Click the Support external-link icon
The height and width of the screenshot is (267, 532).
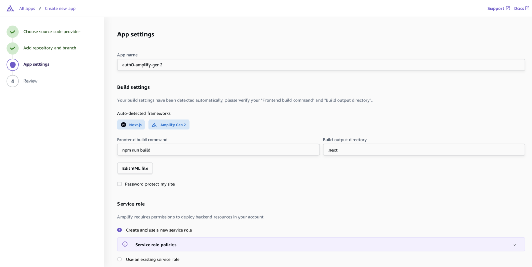(x=508, y=8)
